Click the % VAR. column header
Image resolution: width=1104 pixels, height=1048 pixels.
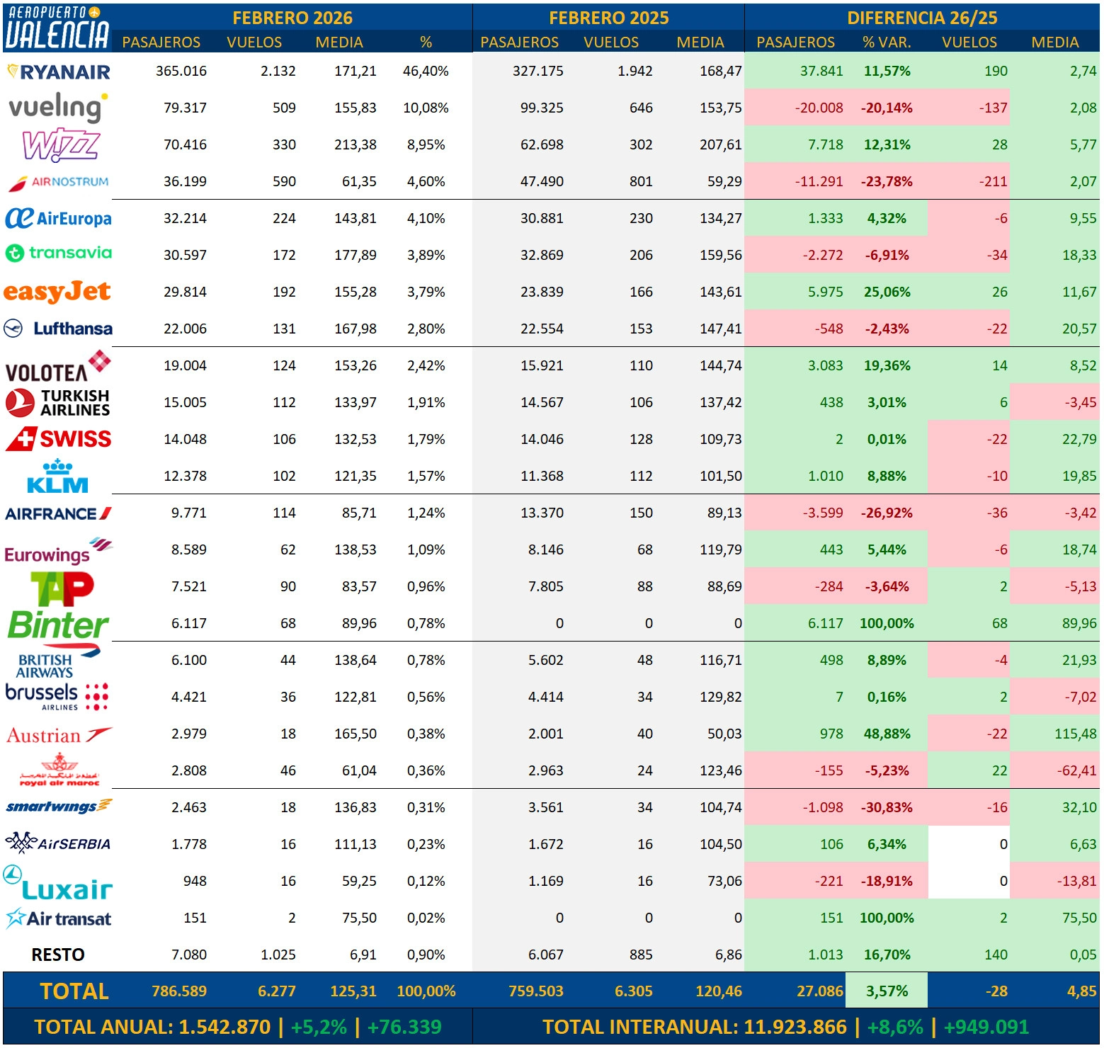click(x=887, y=42)
